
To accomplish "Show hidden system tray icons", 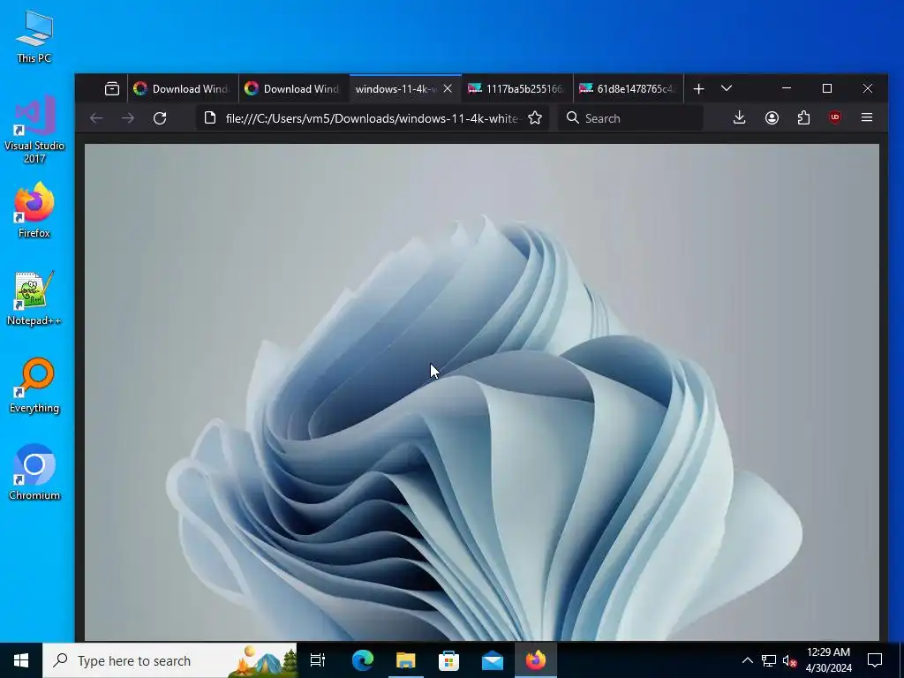I will [x=747, y=660].
